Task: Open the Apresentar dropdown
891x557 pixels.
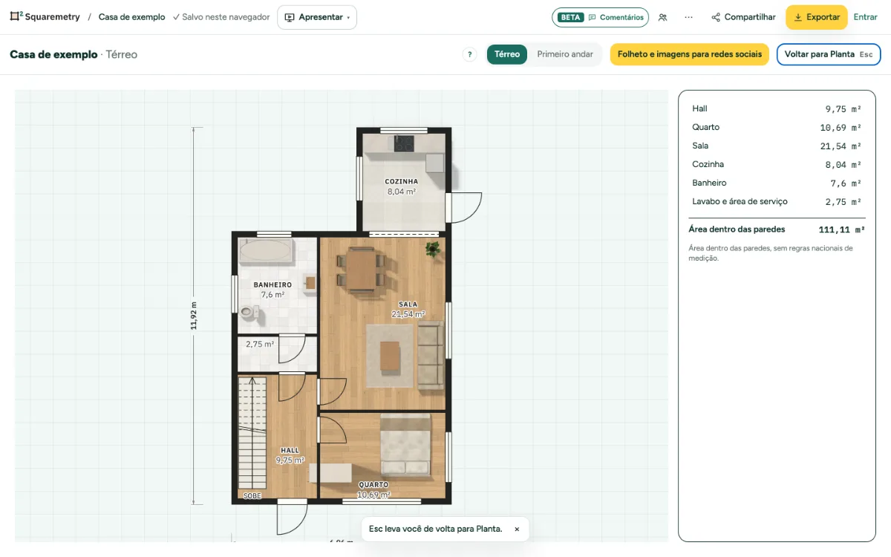Action: [x=317, y=17]
